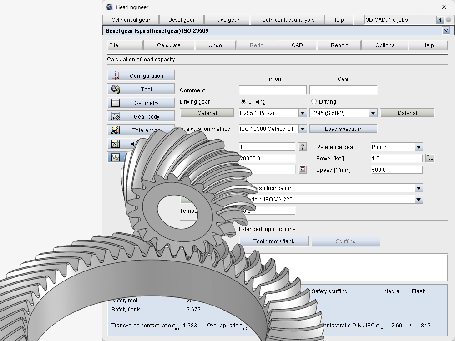Click the 3D CAD info icon

440,20
